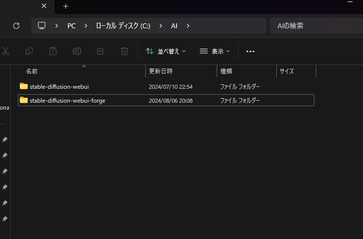Viewport: 363px width, 239px height.
Task: Click the PC breadcrumb in address bar
Action: 72,26
